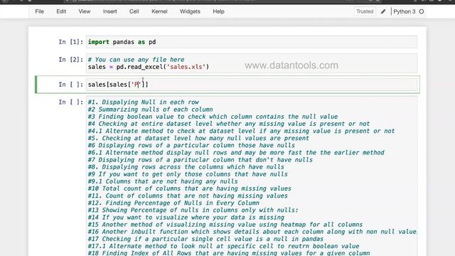This screenshot has width=455, height=256.
Task: Click the kernel idle circle indicator
Action: click(x=422, y=11)
